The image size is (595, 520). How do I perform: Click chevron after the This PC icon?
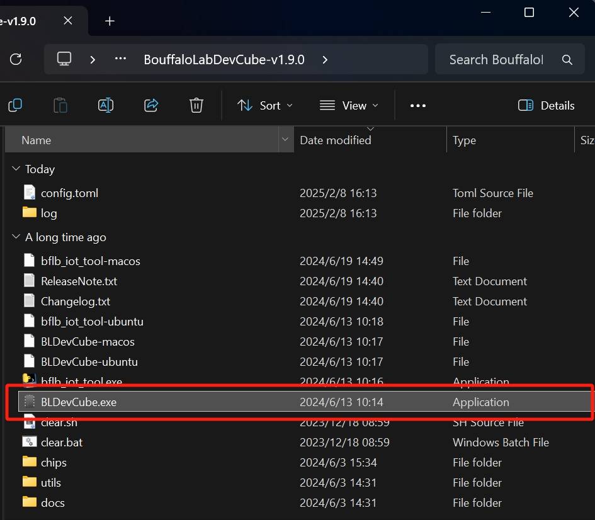pyautogui.click(x=93, y=60)
